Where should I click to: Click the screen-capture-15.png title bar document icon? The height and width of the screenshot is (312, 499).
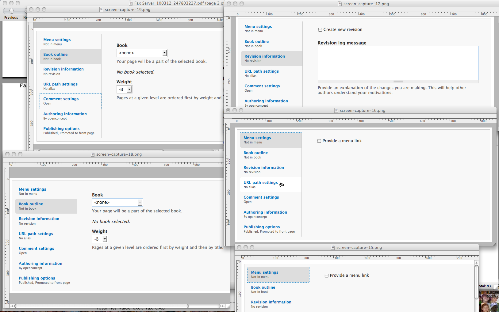pos(333,247)
